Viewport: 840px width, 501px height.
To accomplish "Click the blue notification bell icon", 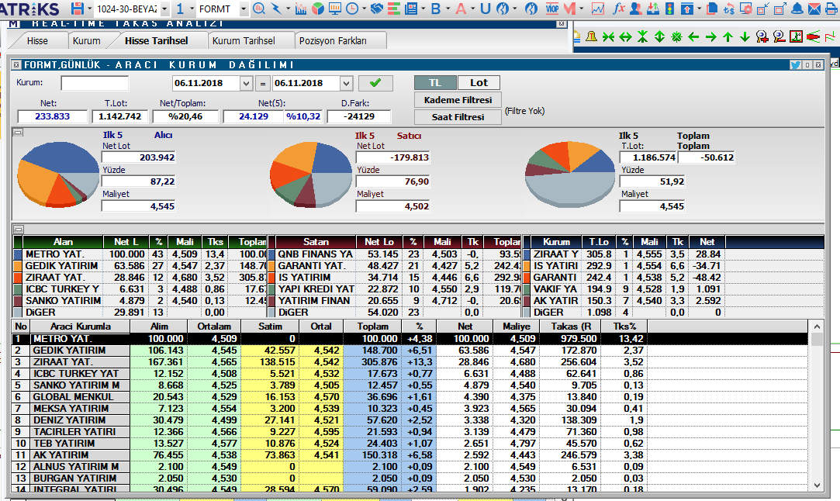I will pos(797,9).
